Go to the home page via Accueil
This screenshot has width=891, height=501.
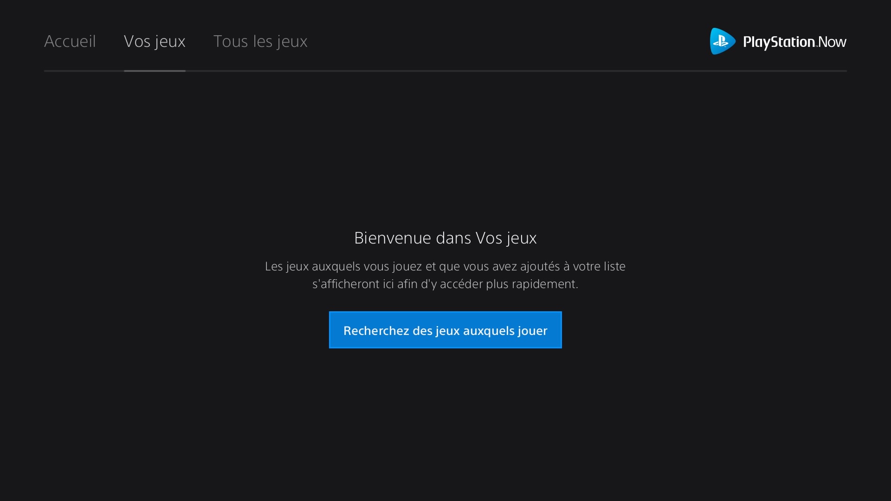coord(70,41)
